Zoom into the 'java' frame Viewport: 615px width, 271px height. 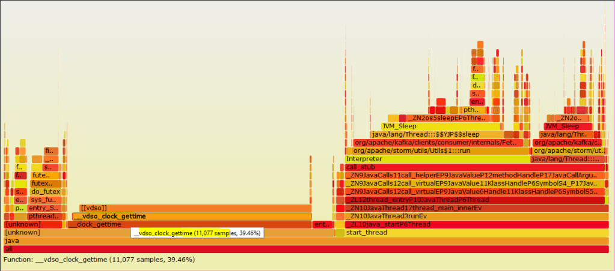[307, 240]
